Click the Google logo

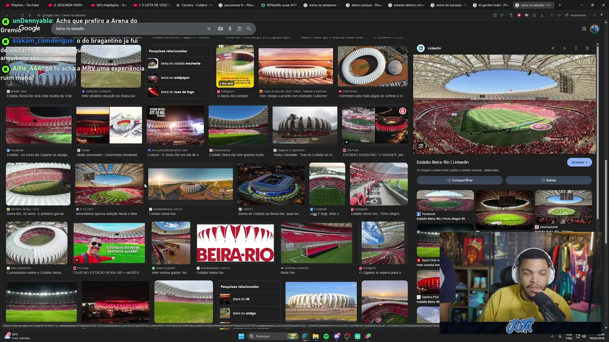29,28
